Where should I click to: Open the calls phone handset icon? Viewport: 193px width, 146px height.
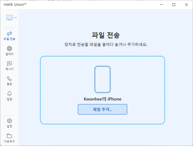click(9, 79)
